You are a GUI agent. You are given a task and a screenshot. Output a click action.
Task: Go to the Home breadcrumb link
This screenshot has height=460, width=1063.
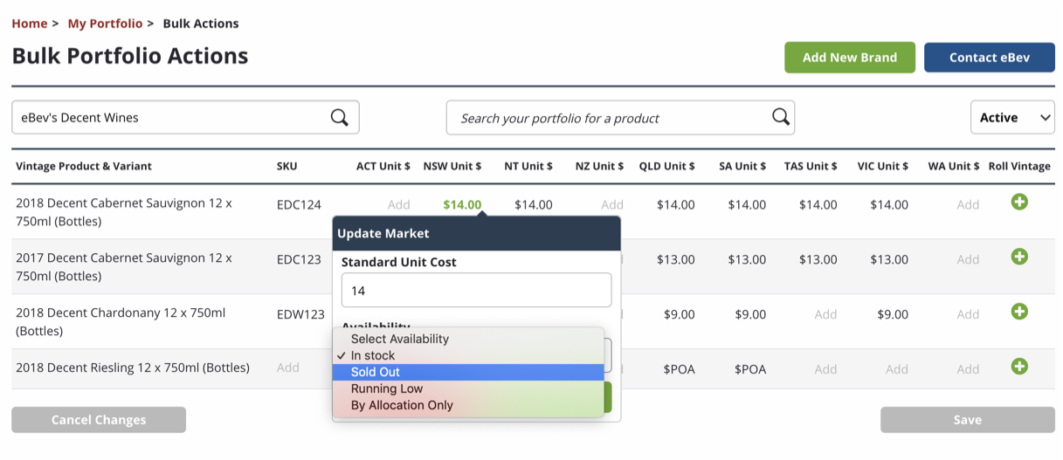pyautogui.click(x=30, y=24)
